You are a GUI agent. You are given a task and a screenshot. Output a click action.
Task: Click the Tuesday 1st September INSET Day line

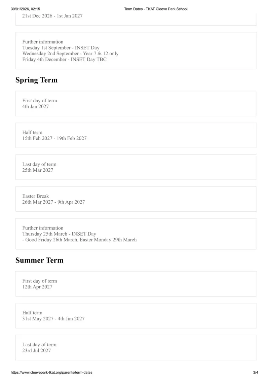61,48
